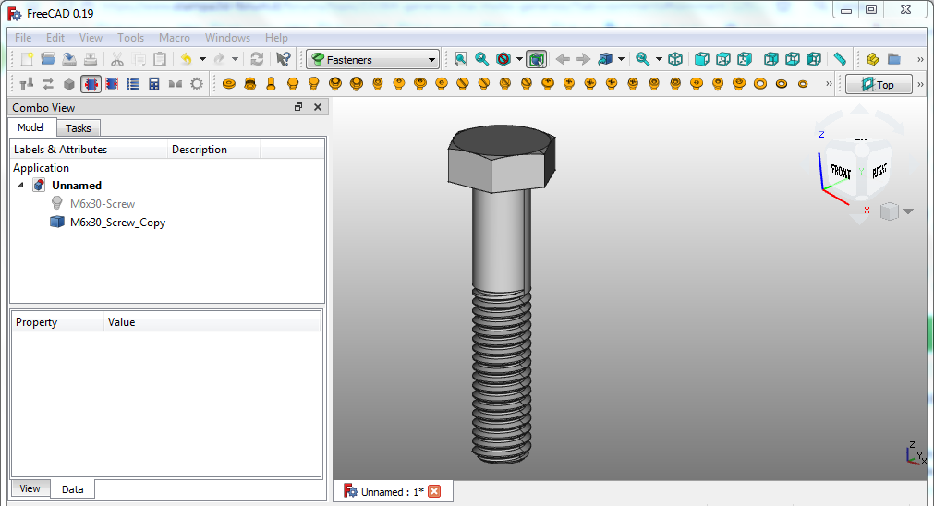Click the New document icon
Screen dimensions: 934x506
28,59
